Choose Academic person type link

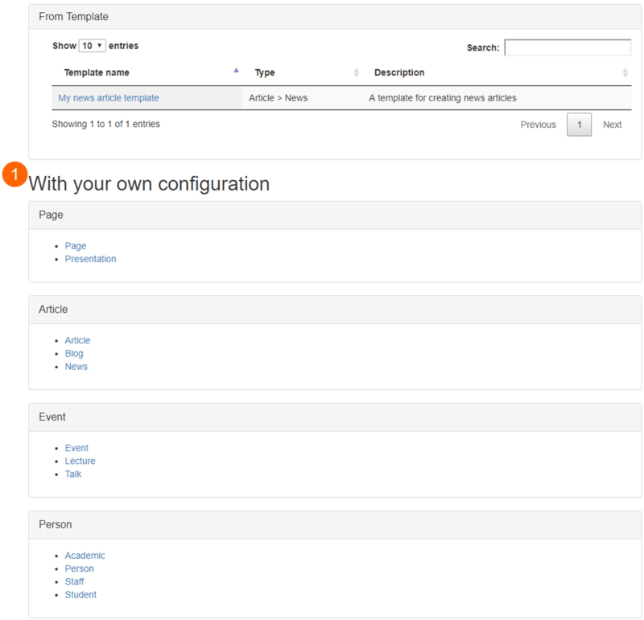click(x=85, y=556)
